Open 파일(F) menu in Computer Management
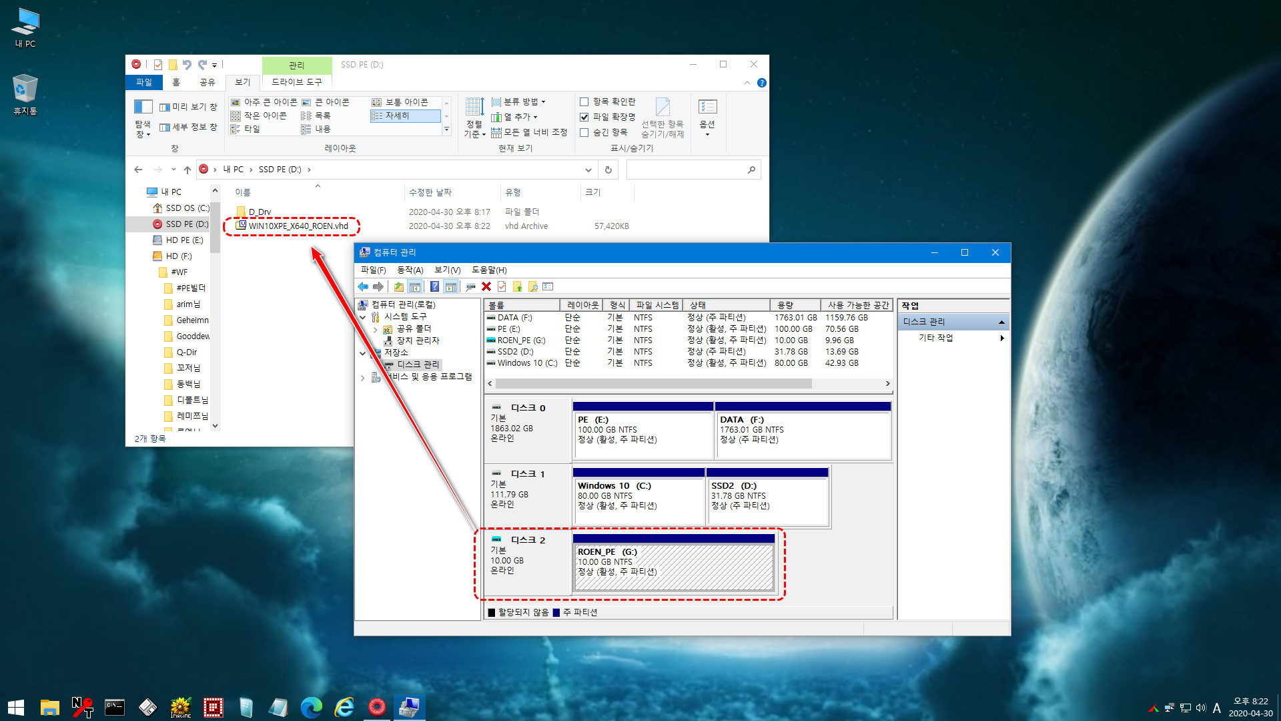The image size is (1281, 721). click(373, 270)
